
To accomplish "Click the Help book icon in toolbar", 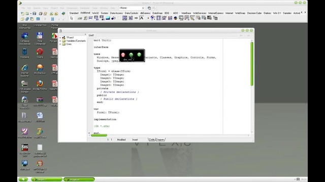I will click(63, 14).
